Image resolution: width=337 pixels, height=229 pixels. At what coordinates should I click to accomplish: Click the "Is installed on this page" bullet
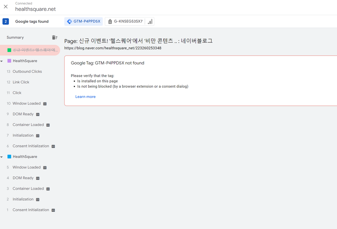pos(97,81)
